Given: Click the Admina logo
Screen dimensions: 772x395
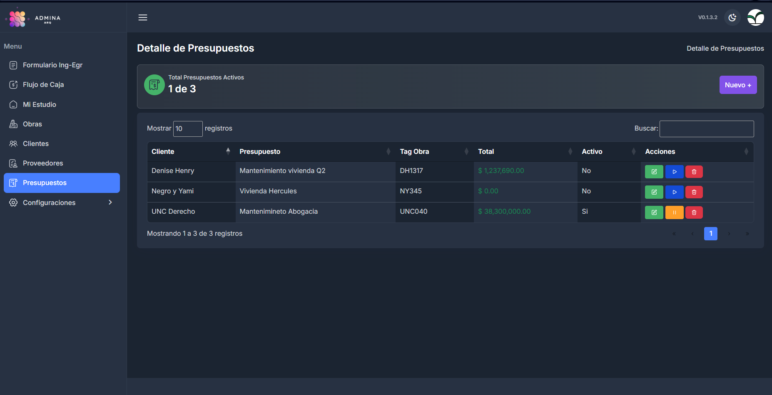Looking at the screenshot, I should pyautogui.click(x=33, y=18).
